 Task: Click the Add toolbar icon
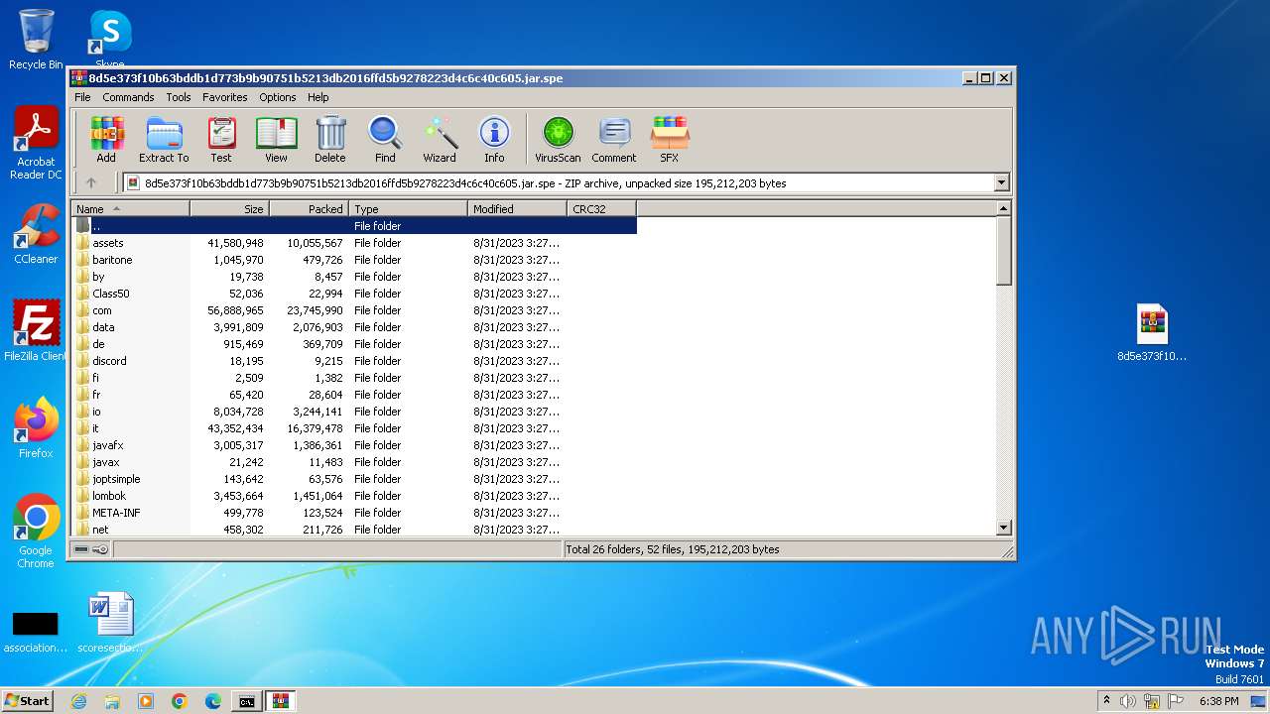pyautogui.click(x=106, y=139)
